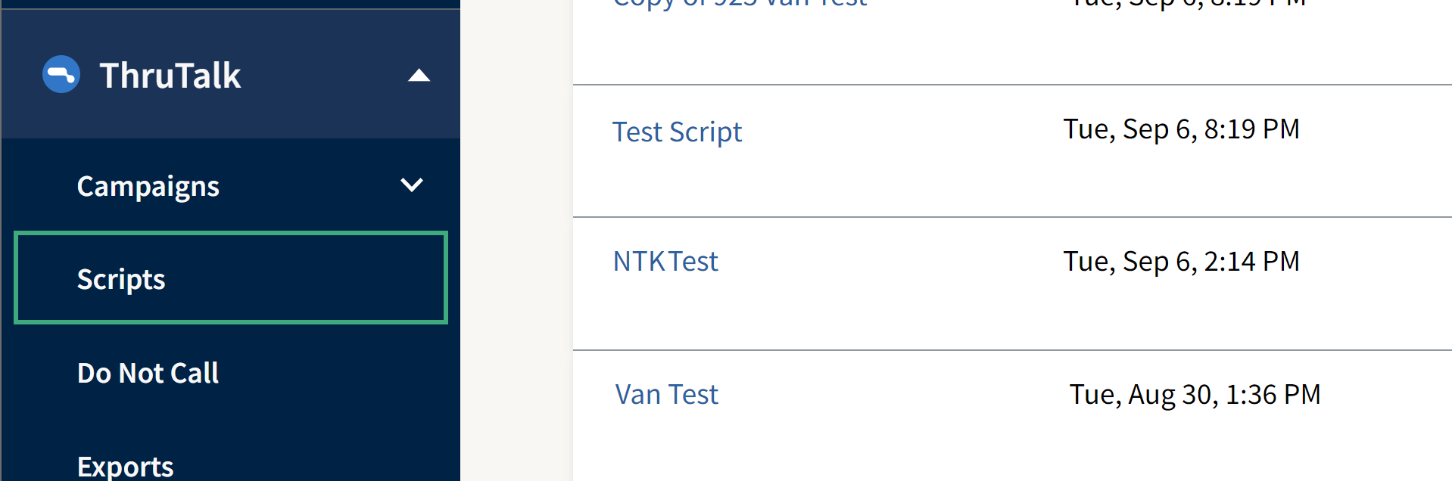This screenshot has width=1452, height=481.
Task: Click the Campaigns chevron arrow
Action: click(412, 185)
